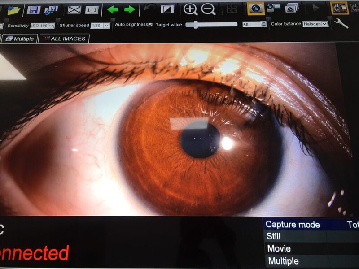Screen dimensions: 359x269
Task: Select single still capture camera icon
Action: pyautogui.click(x=256, y=8)
